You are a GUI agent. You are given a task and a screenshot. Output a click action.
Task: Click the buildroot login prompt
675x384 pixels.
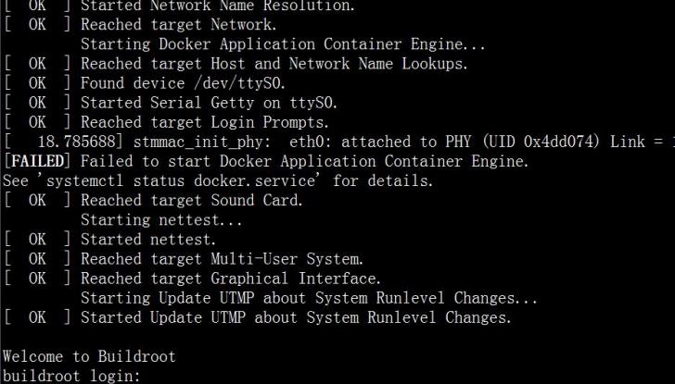click(70, 376)
